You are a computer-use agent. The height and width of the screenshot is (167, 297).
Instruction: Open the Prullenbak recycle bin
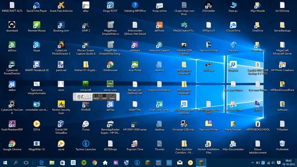click(282, 145)
